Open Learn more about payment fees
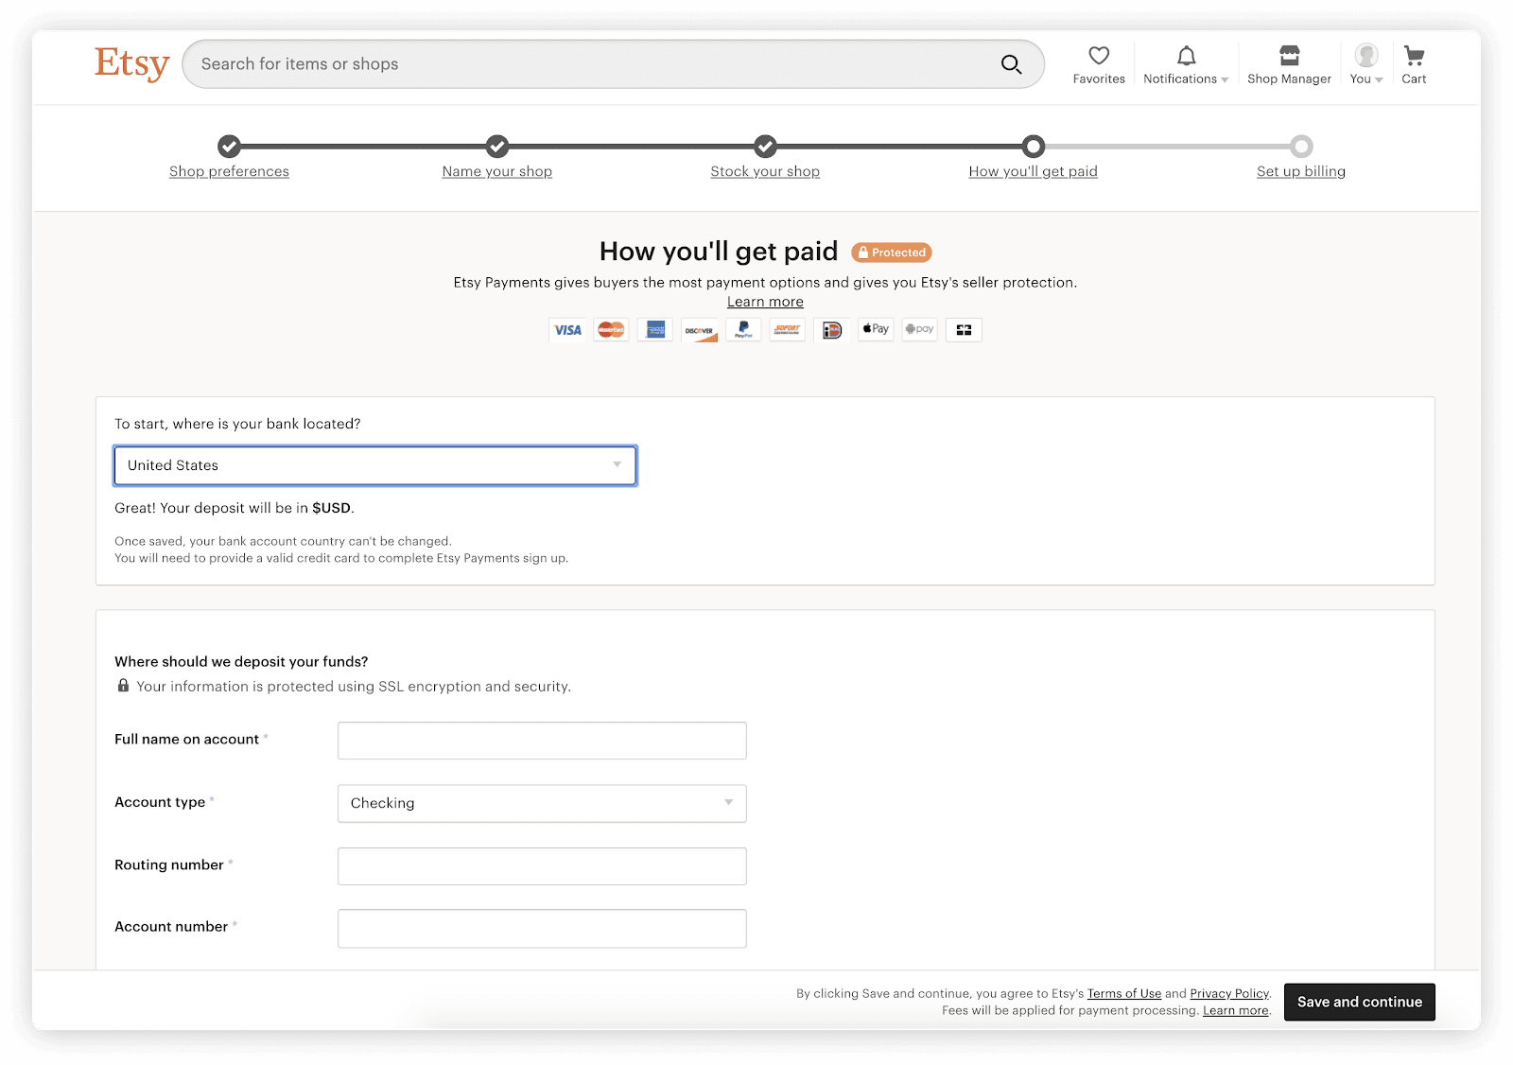1513x1065 pixels. (x=1236, y=1010)
